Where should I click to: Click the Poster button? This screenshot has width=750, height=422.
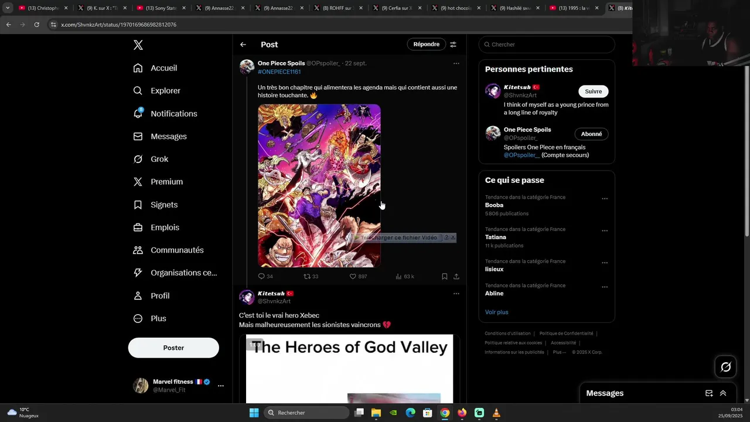(x=173, y=348)
